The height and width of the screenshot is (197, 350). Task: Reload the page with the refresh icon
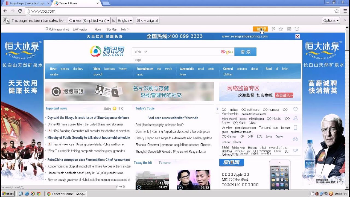20,11
